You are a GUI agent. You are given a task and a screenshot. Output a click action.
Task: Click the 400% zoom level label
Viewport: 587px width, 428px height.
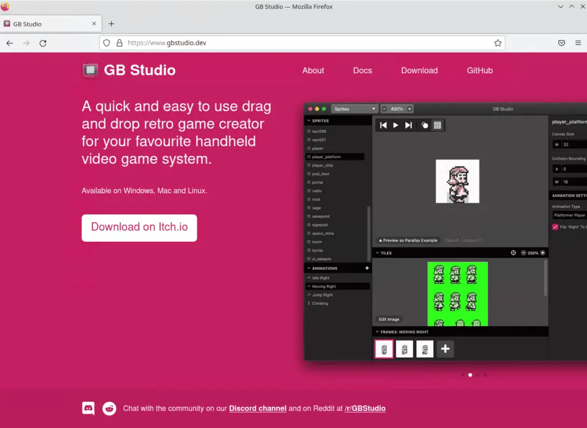pos(397,109)
